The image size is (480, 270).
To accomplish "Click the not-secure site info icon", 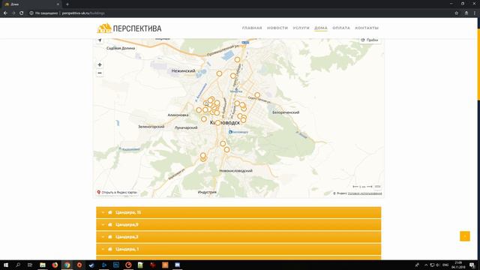I will [31, 13].
